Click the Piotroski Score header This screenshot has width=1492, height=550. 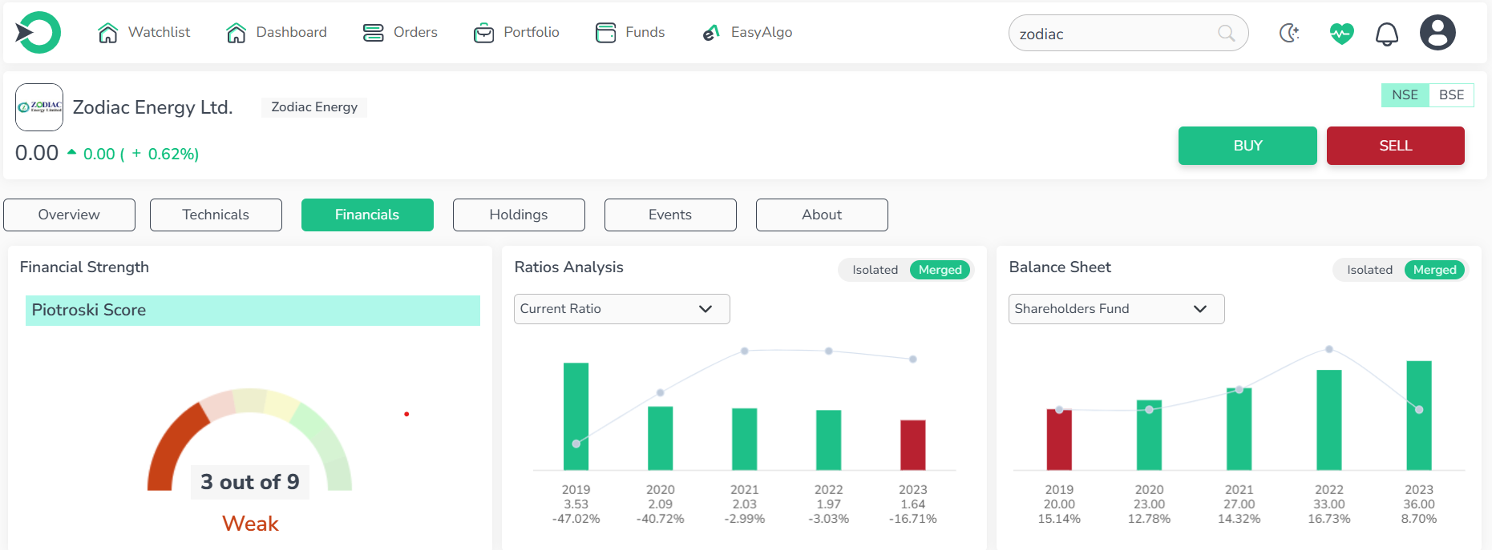click(253, 311)
